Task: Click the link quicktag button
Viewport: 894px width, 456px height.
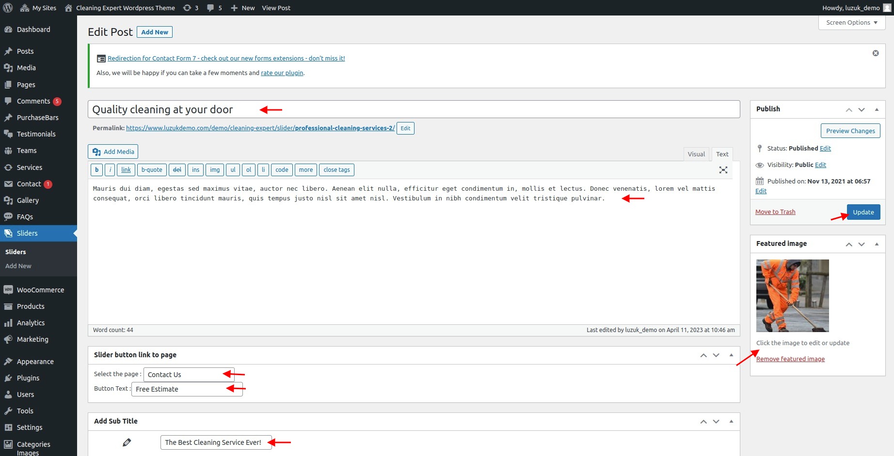Action: coord(126,170)
